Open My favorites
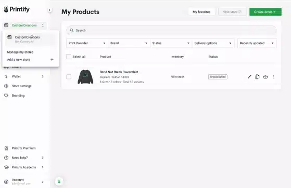This screenshot has width=291, height=188. (201, 12)
